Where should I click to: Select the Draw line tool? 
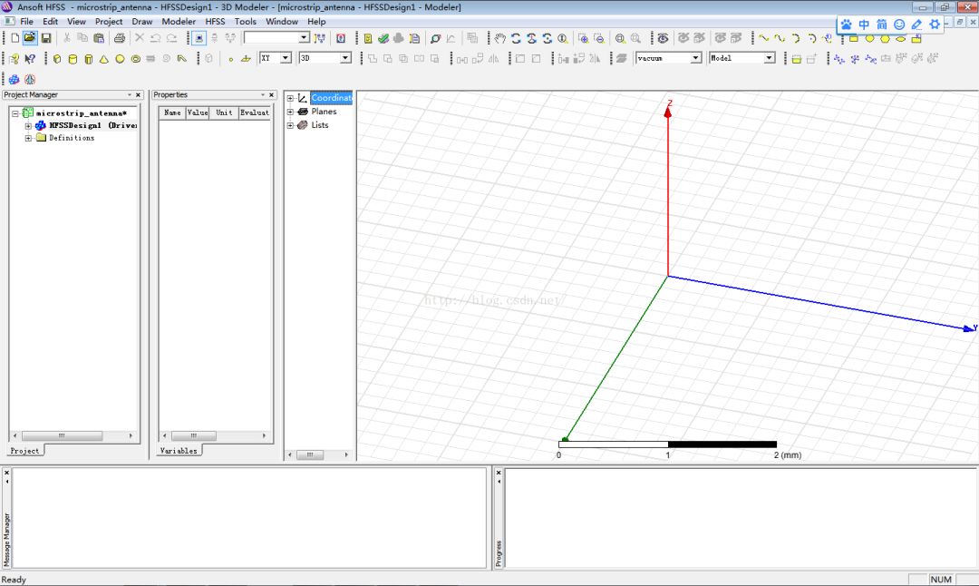coord(763,38)
